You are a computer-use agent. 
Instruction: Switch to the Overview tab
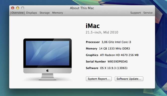click(x=17, y=13)
